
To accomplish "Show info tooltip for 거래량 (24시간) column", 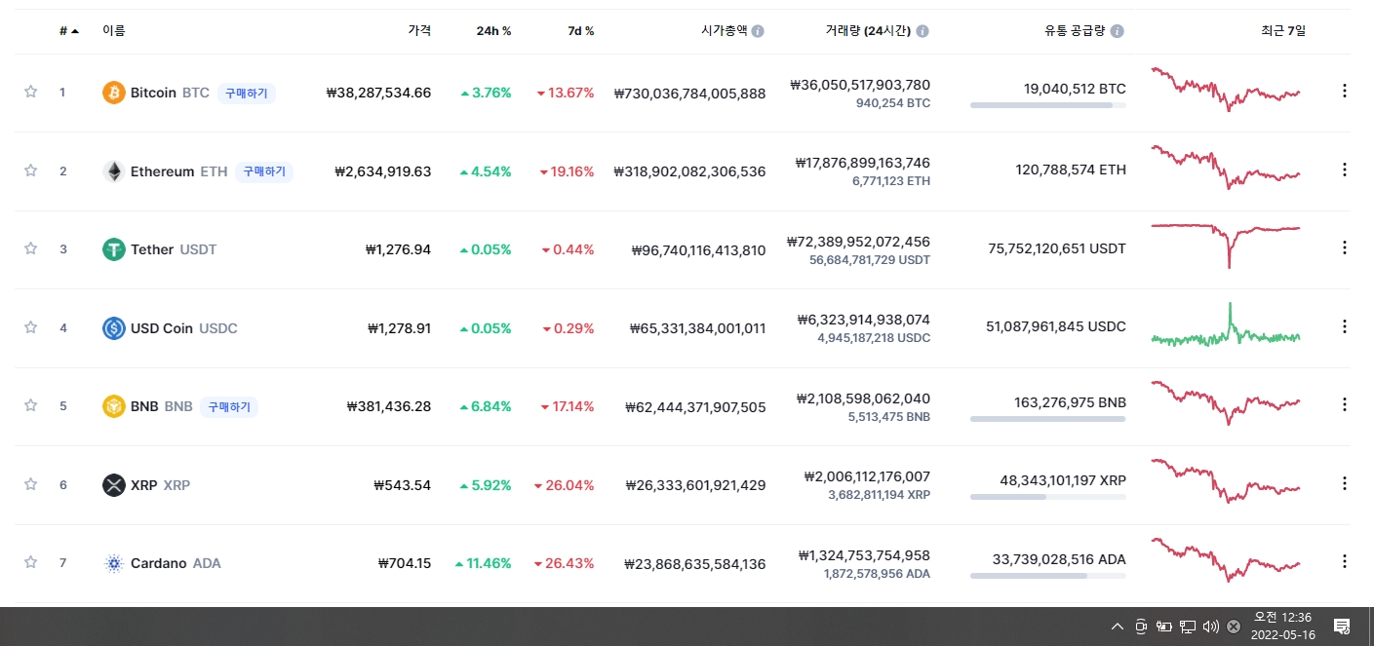I will (923, 31).
